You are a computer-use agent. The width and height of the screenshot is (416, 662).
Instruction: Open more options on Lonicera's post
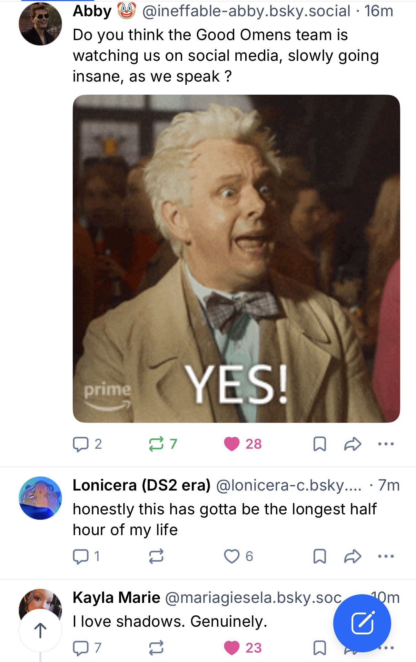386,556
